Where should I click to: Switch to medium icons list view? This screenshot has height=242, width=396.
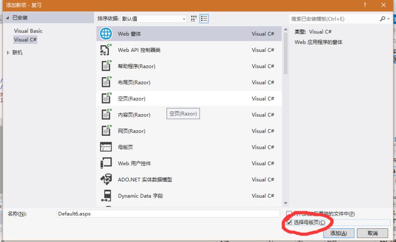click(x=204, y=19)
